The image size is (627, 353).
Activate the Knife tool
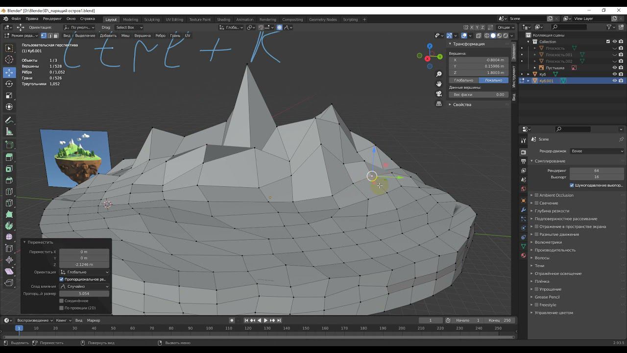9,203
